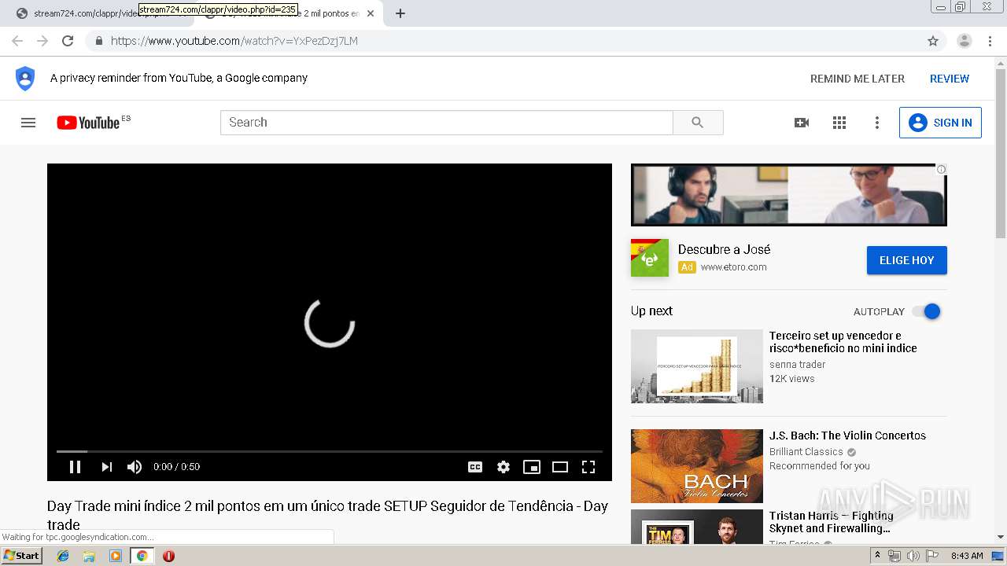Click the SIGN IN button
This screenshot has height=566, width=1007.
click(x=940, y=123)
